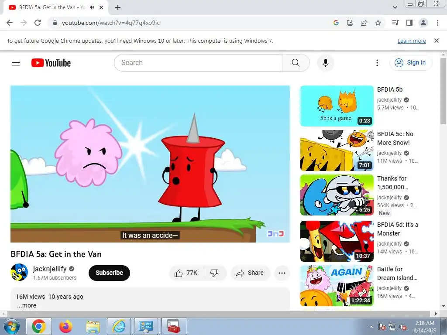
Task: Click the magnifier search button
Action: tap(296, 63)
